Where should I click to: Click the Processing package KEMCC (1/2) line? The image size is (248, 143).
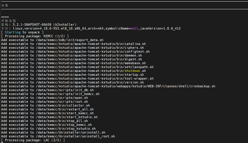[34, 36]
